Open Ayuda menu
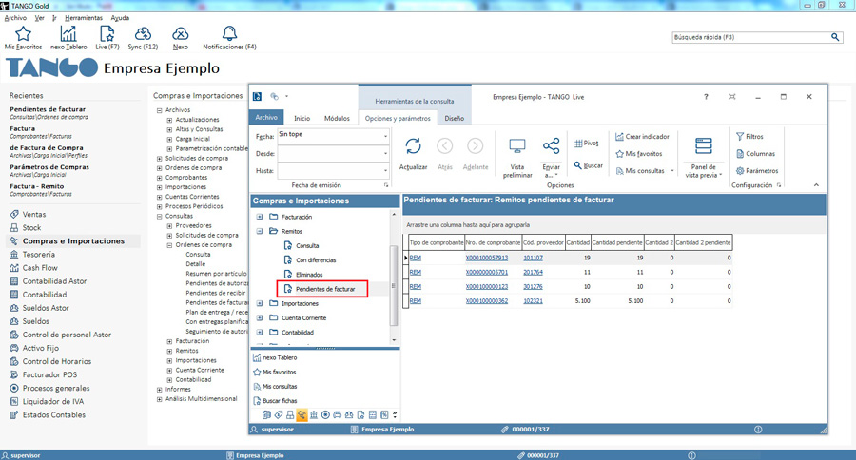Viewport: 856px width, 460px height. click(120, 18)
